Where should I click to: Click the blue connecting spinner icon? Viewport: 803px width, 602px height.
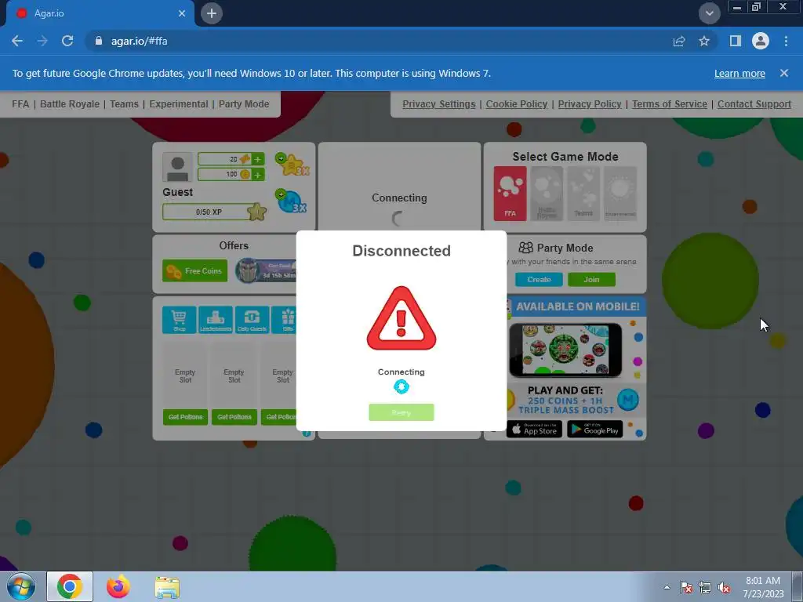pos(401,386)
